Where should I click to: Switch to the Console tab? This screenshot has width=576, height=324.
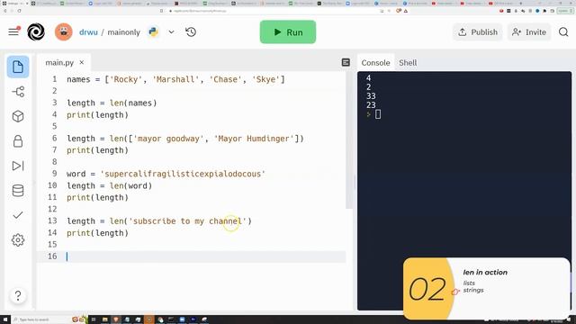point(375,63)
